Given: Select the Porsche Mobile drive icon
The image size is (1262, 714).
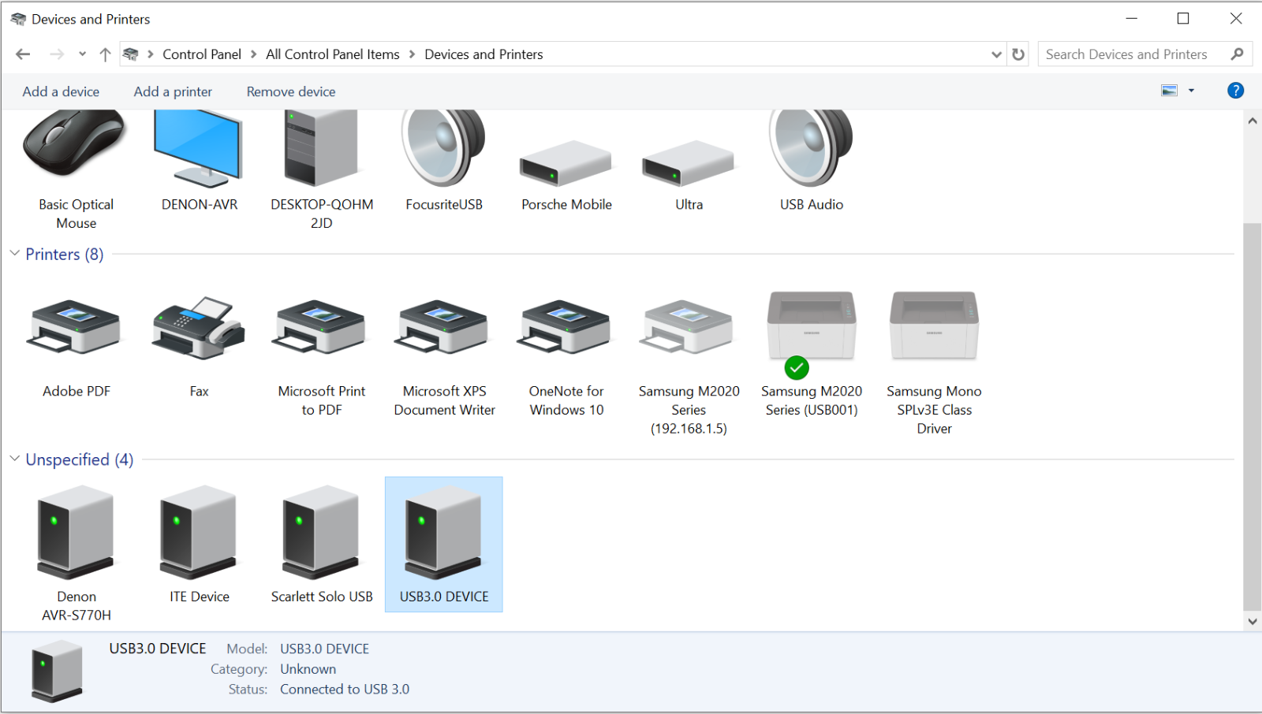Looking at the screenshot, I should coord(566,163).
